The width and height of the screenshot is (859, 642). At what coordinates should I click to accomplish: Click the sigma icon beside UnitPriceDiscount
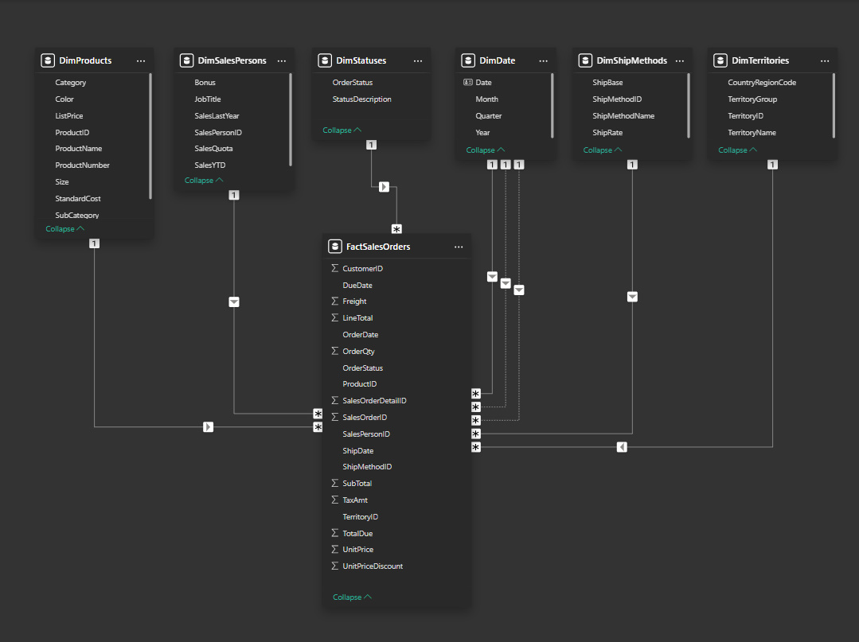point(334,566)
